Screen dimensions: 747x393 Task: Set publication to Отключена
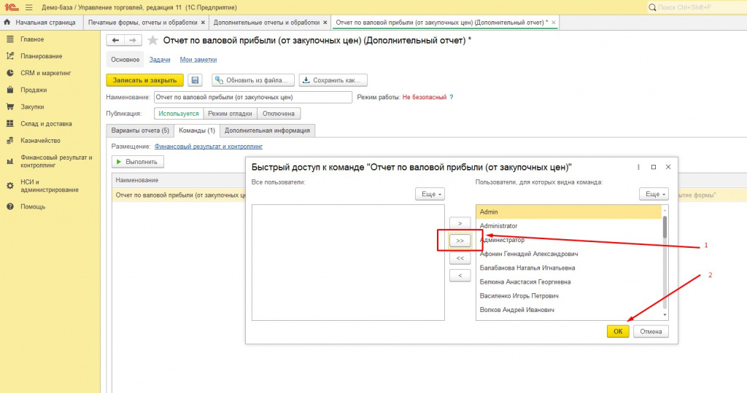click(x=279, y=114)
